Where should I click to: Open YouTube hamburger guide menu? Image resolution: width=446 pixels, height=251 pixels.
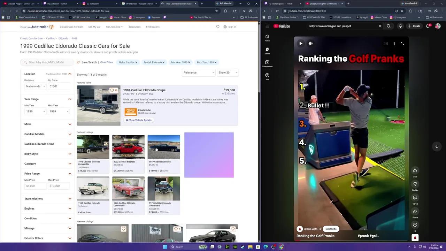pyautogui.click(x=267, y=26)
